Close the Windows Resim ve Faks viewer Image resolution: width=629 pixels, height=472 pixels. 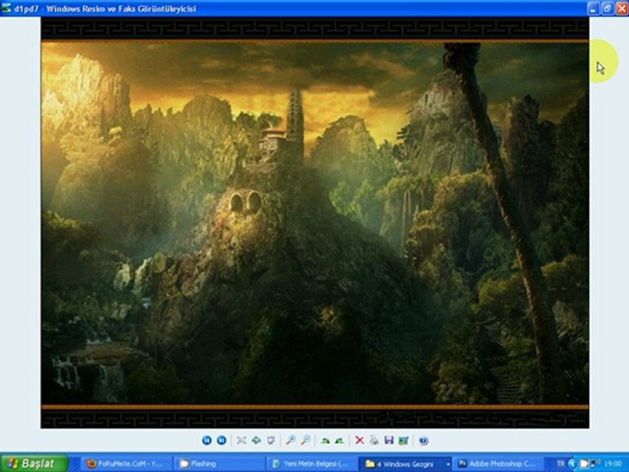[x=622, y=8]
